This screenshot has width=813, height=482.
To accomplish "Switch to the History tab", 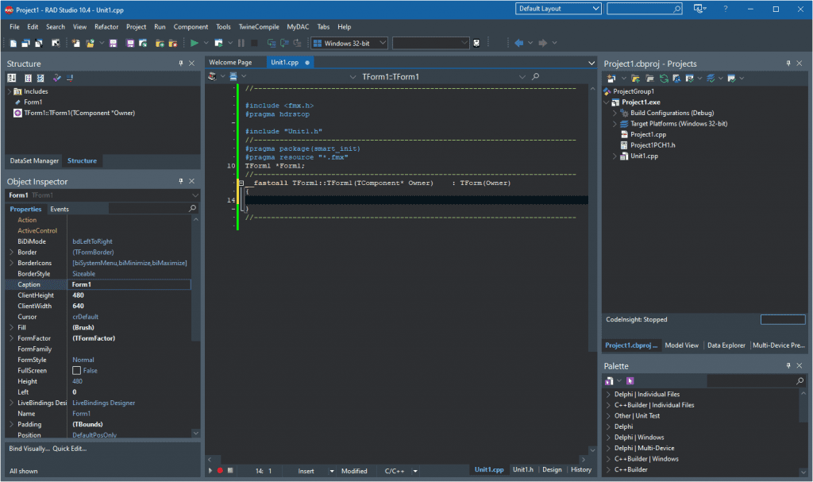I will [x=580, y=469].
